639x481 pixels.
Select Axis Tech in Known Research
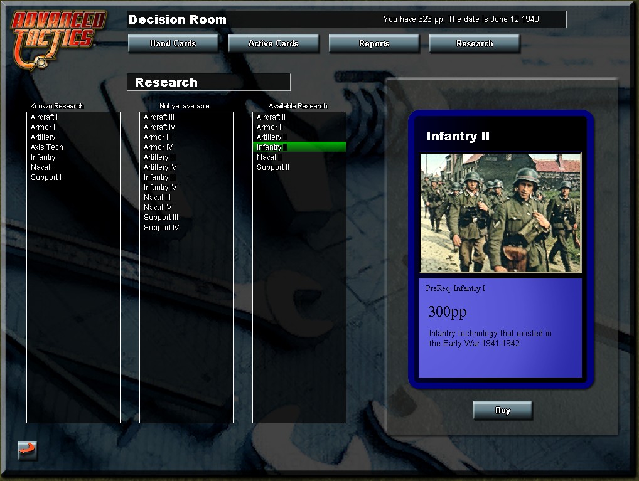73,147
